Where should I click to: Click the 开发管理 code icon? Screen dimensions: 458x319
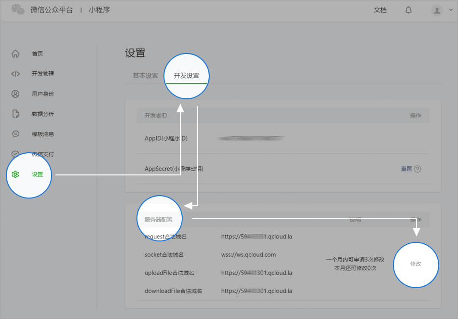[15, 74]
